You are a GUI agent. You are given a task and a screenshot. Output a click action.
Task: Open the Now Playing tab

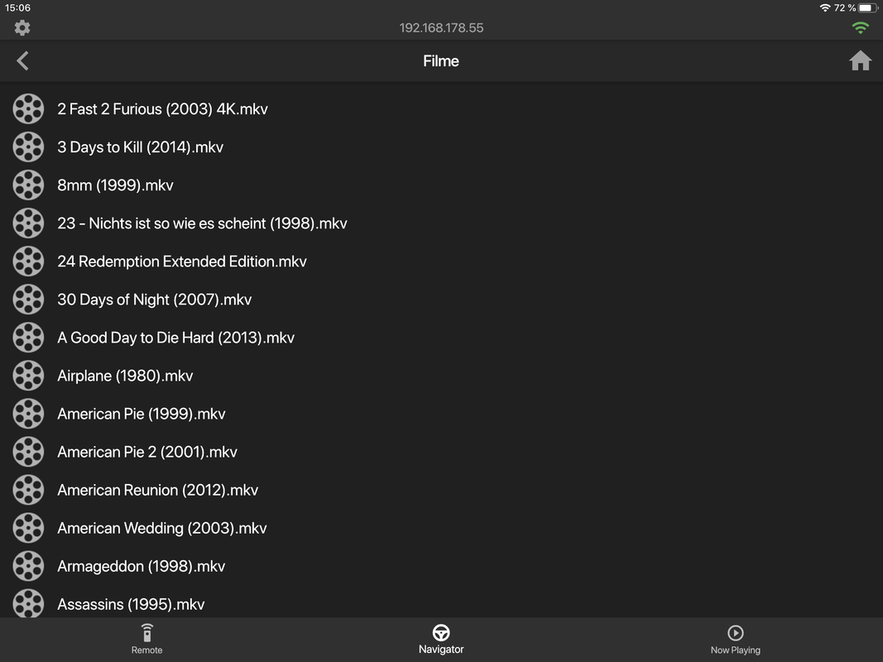[735, 639]
